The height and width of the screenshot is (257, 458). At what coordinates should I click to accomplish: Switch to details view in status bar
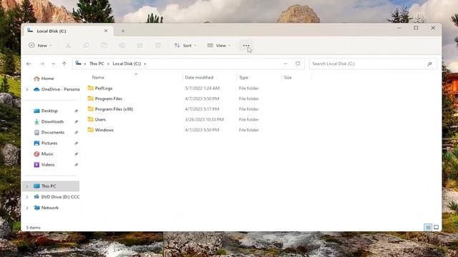pyautogui.click(x=428, y=227)
